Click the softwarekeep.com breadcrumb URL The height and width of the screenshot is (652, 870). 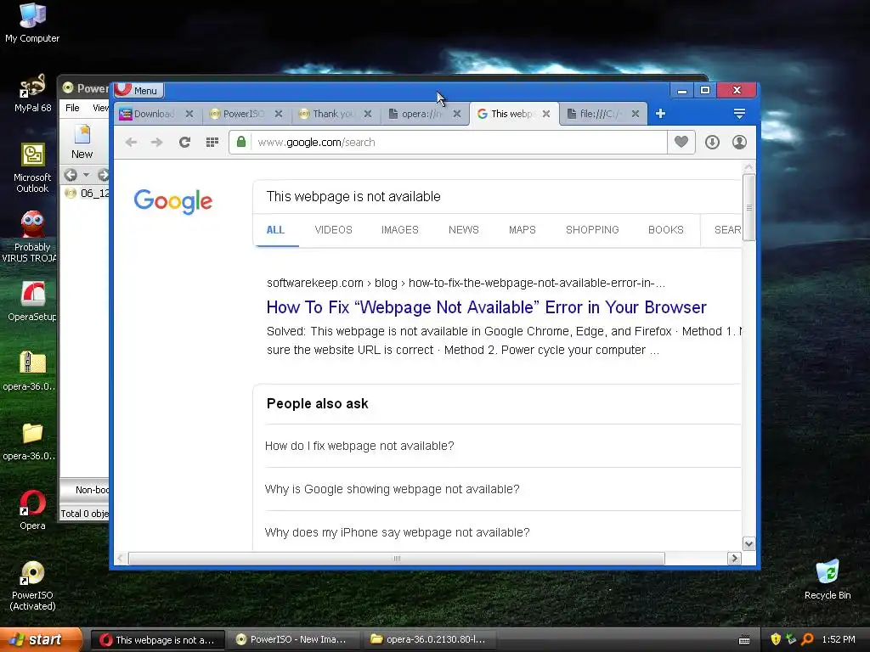(x=466, y=283)
